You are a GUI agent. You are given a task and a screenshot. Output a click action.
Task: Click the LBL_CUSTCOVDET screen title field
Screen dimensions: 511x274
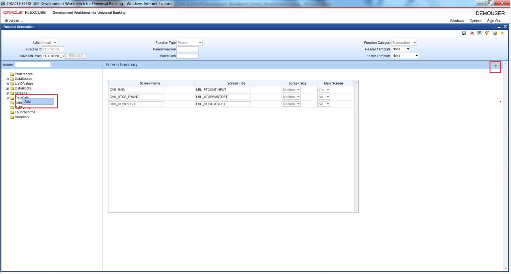[x=223, y=104]
